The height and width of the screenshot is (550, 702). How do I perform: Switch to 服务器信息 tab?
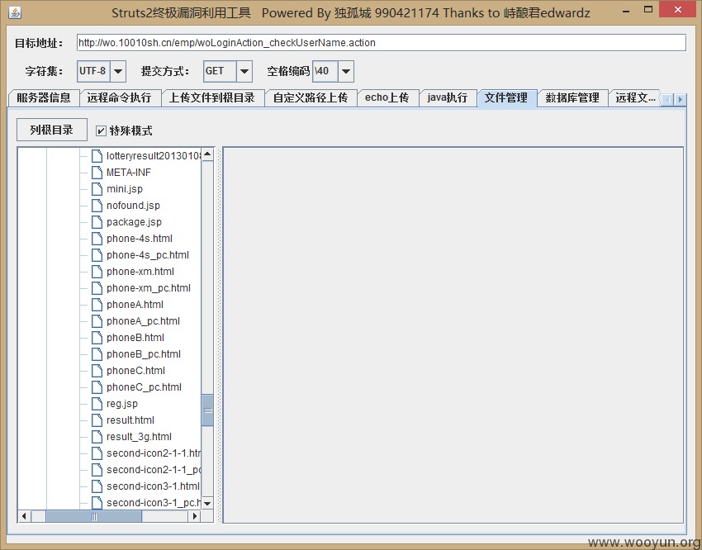(44, 98)
